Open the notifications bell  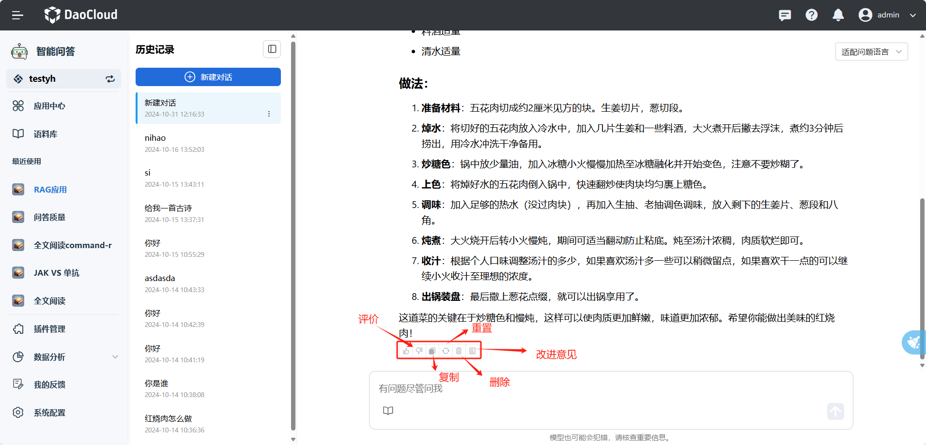[x=837, y=15]
